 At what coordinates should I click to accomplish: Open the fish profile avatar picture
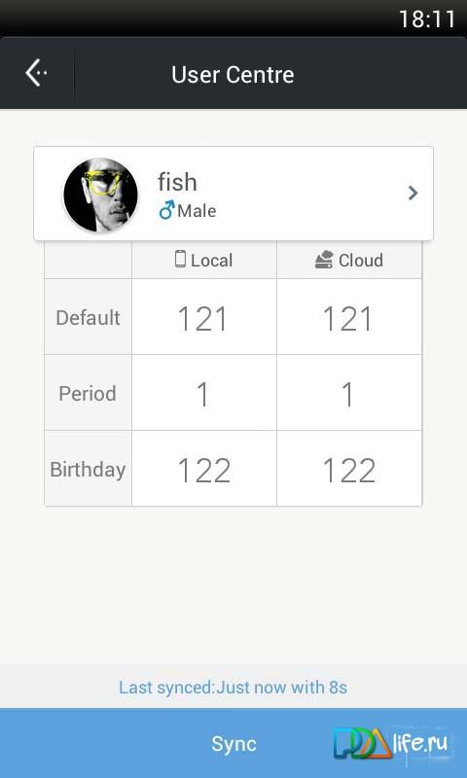coord(101,195)
